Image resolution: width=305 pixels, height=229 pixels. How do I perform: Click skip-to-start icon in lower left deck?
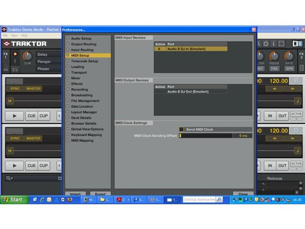click(x=10, y=151)
